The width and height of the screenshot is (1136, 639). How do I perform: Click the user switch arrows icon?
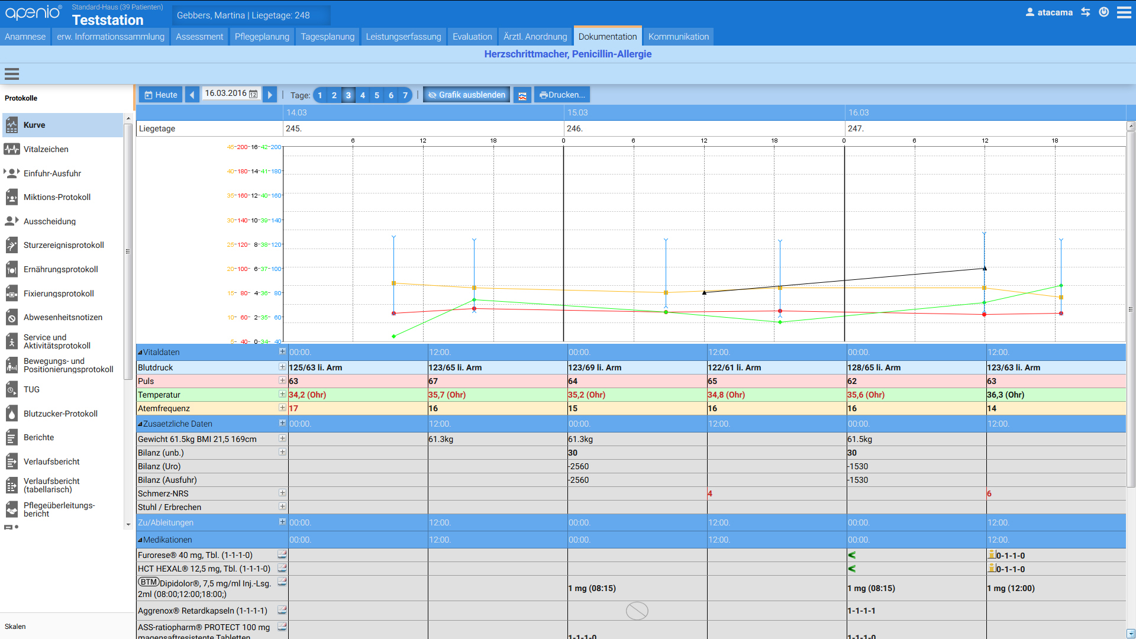pyautogui.click(x=1085, y=12)
